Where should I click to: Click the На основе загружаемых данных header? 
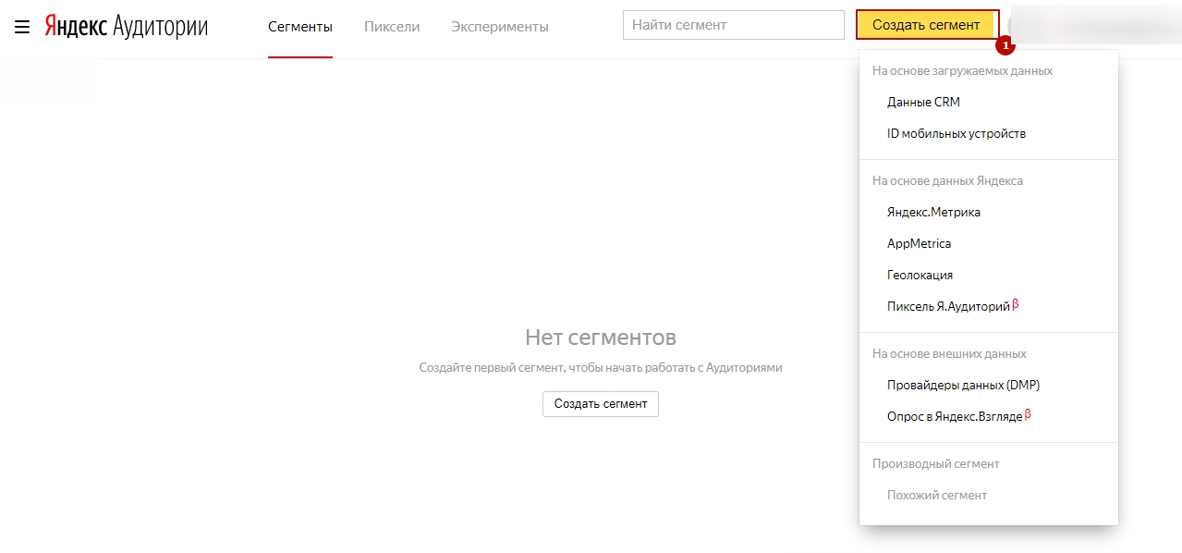click(x=962, y=70)
